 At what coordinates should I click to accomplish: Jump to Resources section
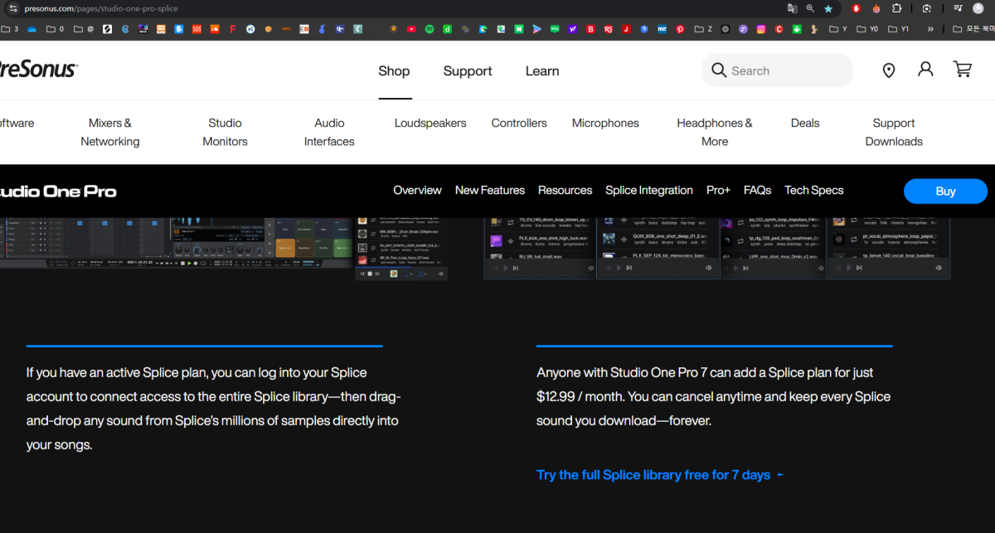565,191
